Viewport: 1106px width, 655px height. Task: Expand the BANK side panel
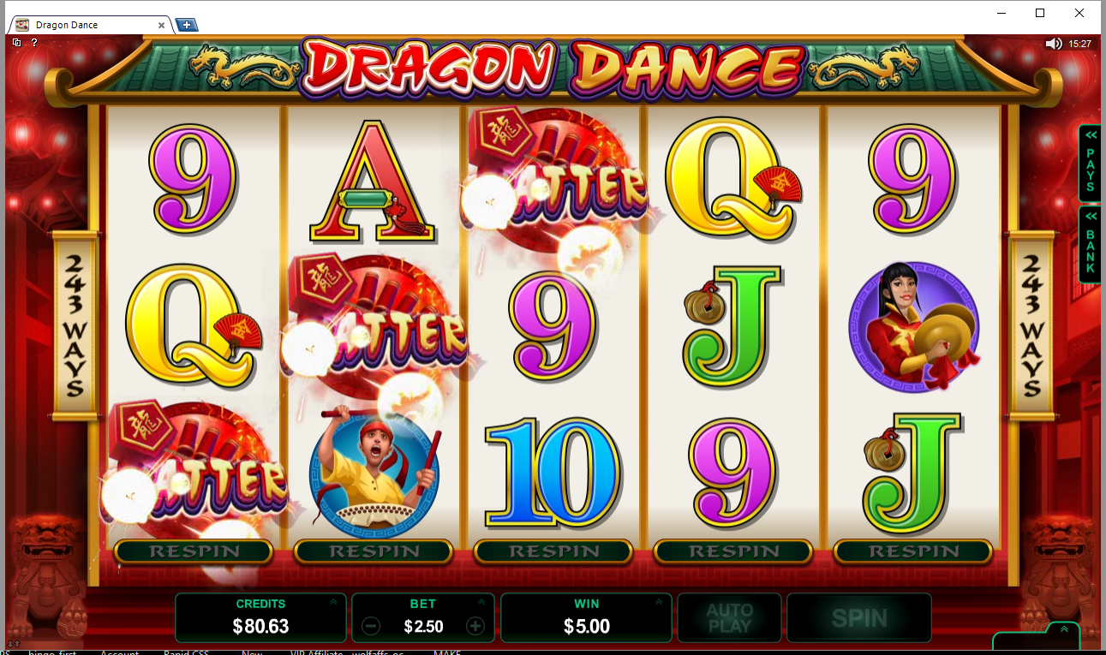(1090, 243)
